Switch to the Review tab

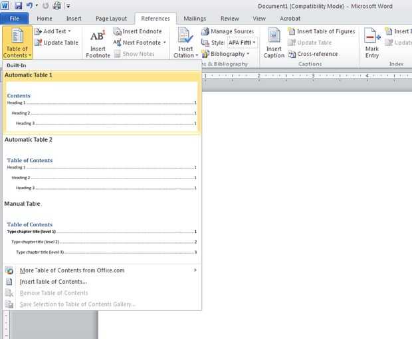(x=230, y=19)
